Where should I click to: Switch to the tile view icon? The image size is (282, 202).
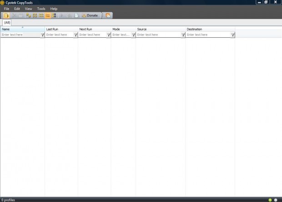click(x=28, y=15)
